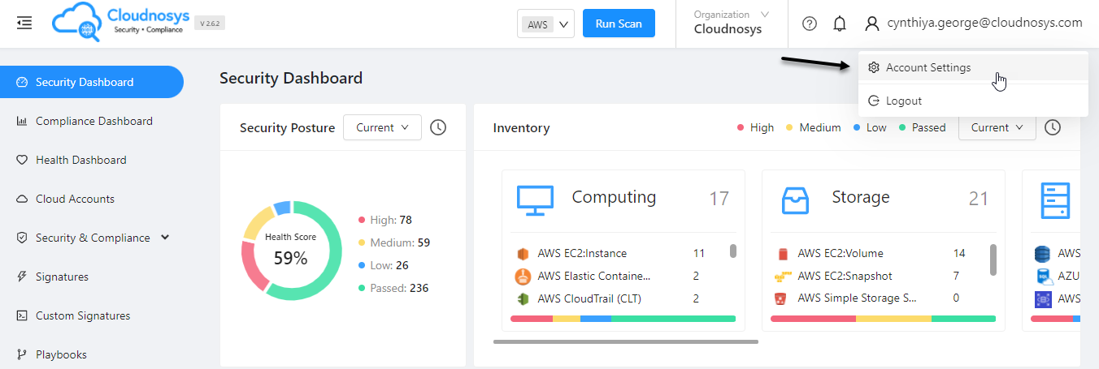Toggle Low legend filter in Inventory

870,127
